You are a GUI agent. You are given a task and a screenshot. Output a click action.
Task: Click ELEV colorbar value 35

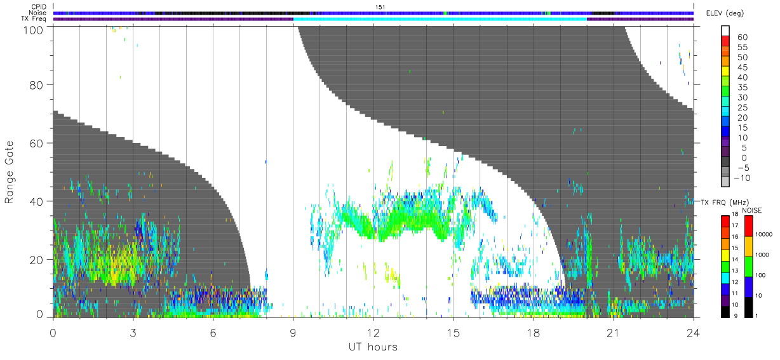tap(742, 88)
